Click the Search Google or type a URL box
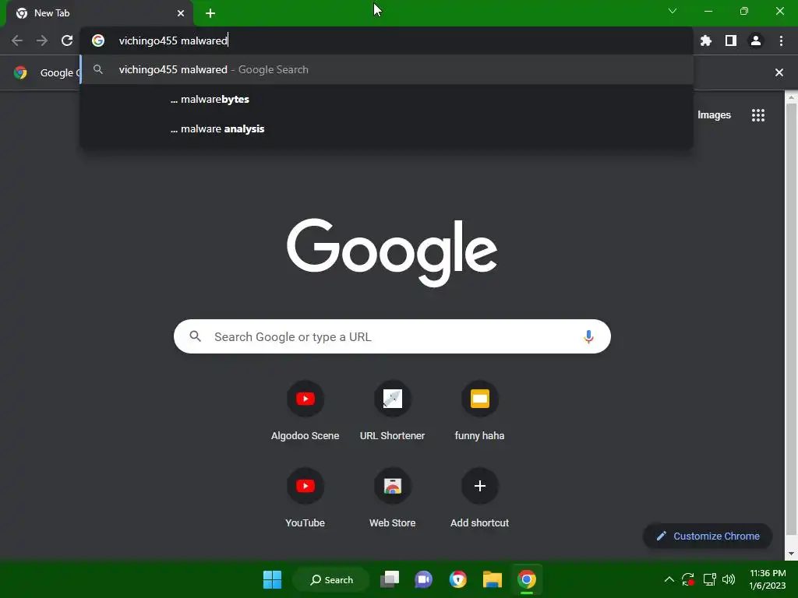The image size is (798, 598). (392, 336)
